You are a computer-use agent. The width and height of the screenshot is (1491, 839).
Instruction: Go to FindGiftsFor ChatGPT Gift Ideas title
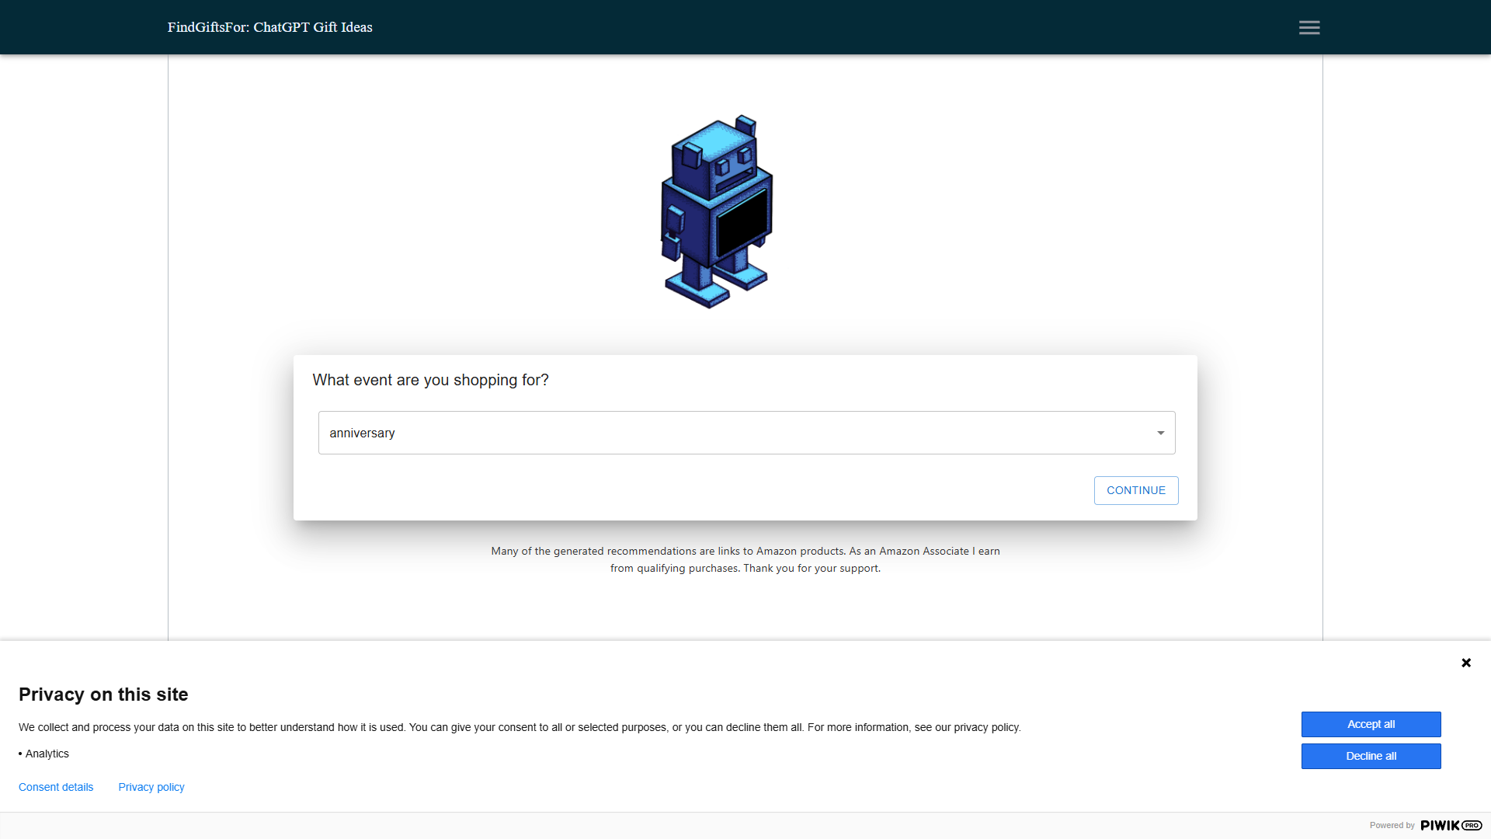269,27
